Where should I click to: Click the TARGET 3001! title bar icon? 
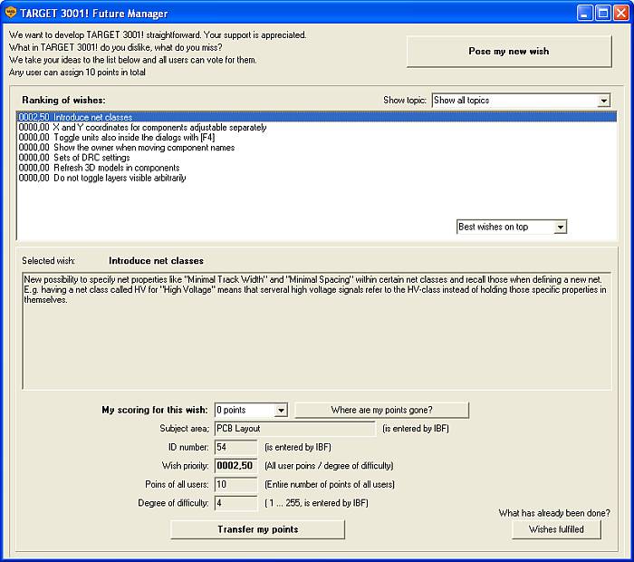click(x=11, y=14)
